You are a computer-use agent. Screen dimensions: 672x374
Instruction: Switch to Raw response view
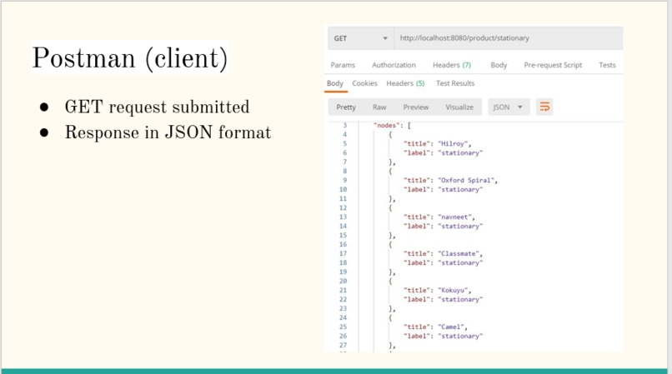pos(379,107)
